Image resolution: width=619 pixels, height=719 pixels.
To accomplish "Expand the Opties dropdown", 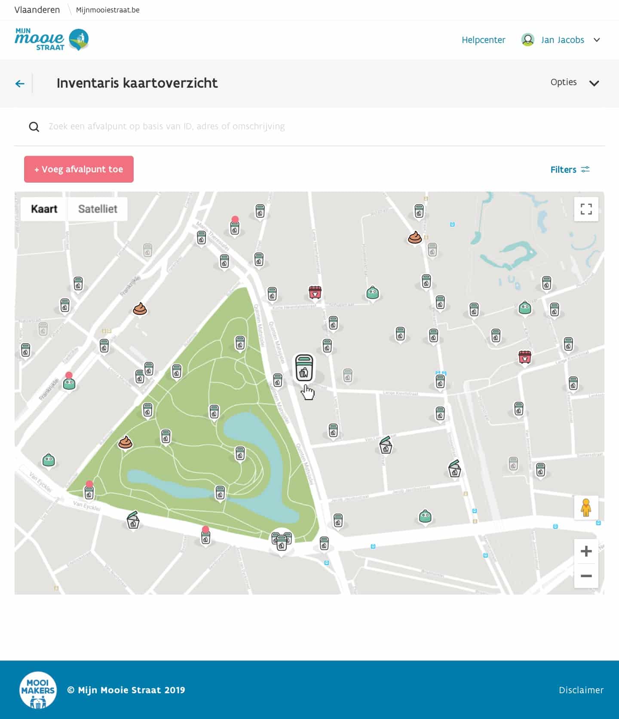I will (x=575, y=83).
